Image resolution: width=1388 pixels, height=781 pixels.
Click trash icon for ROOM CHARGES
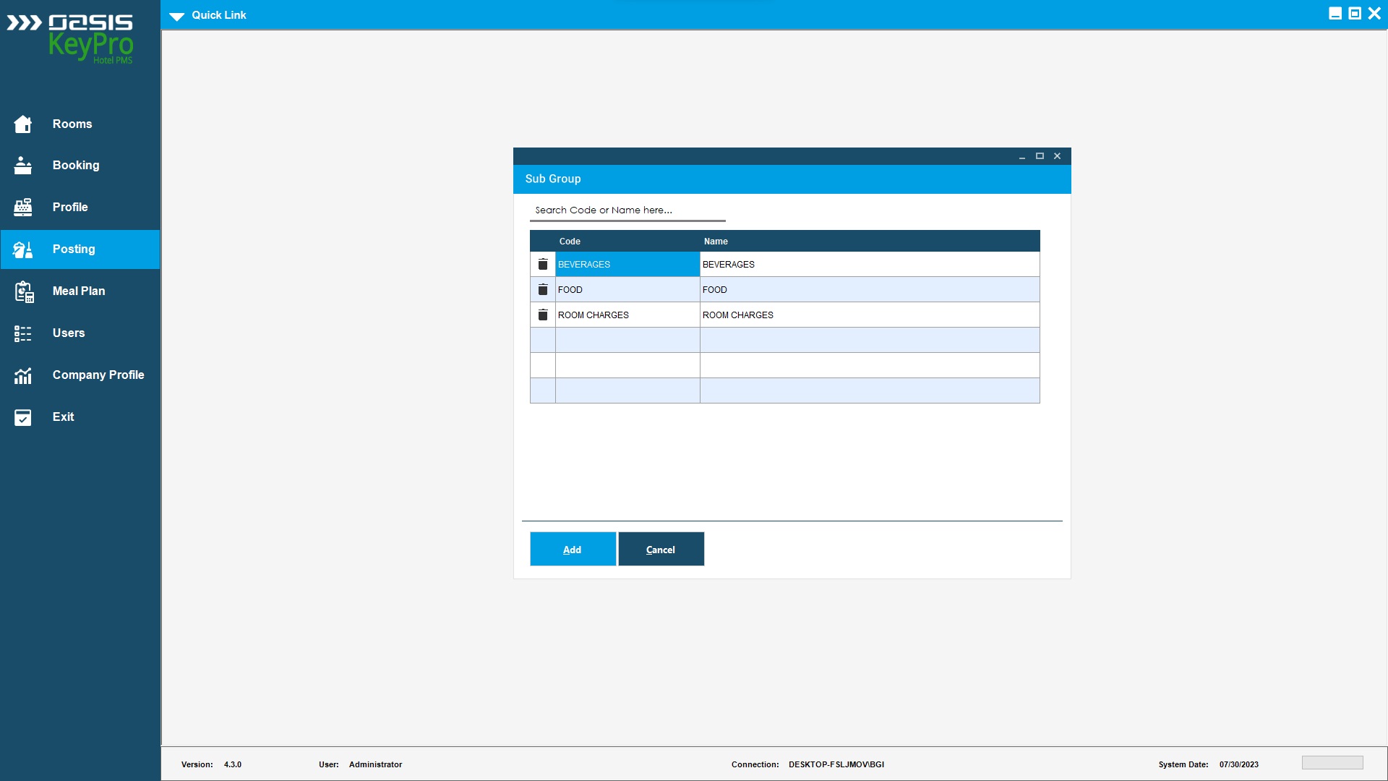point(543,315)
